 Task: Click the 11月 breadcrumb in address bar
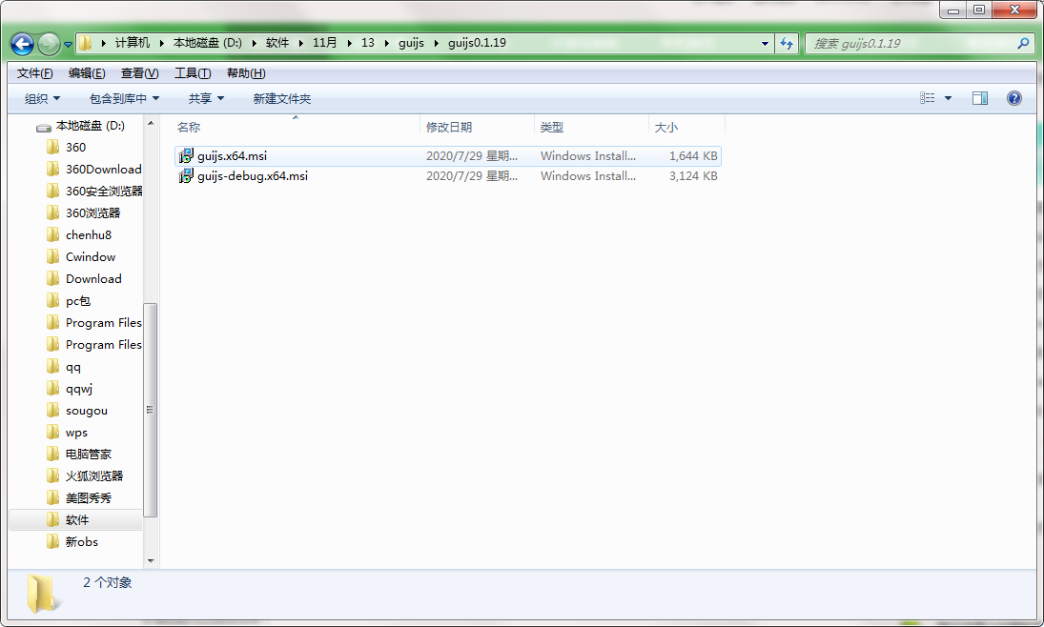point(325,43)
